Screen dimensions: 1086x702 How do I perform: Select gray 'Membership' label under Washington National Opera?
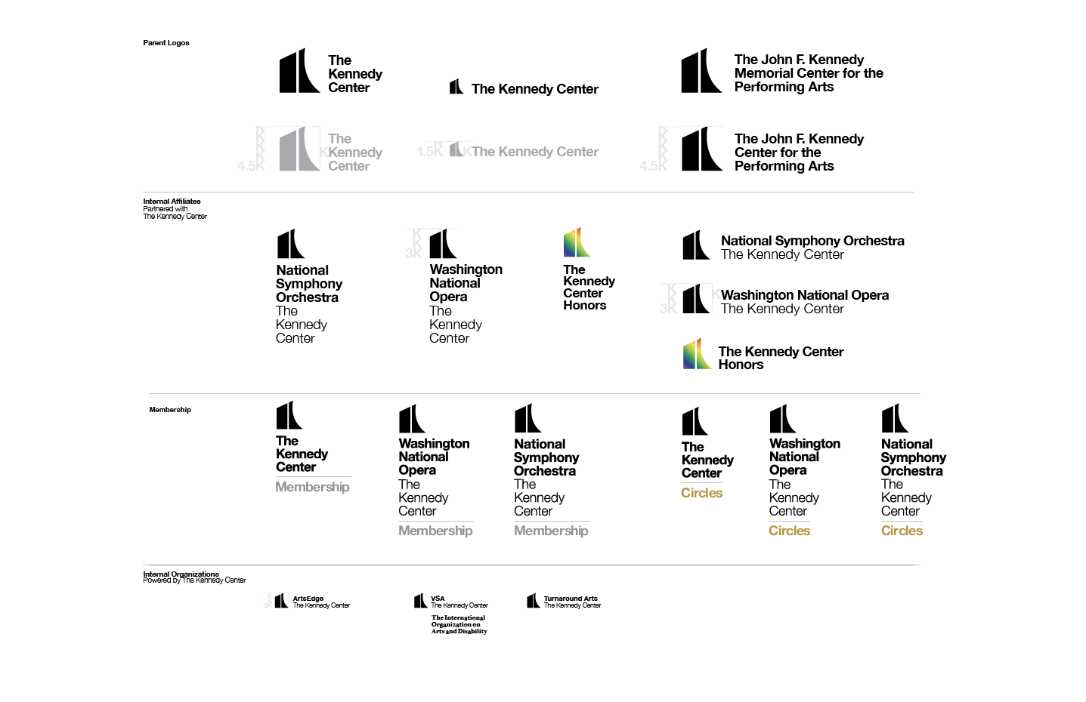pos(435,531)
